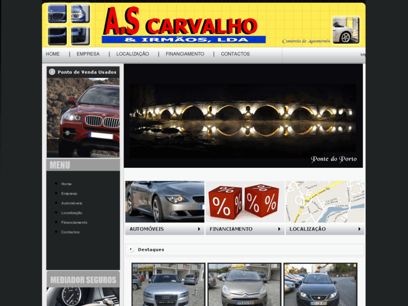Click the BMW headlight tile in header
This screenshot has height=306, width=408.
(x=80, y=13)
